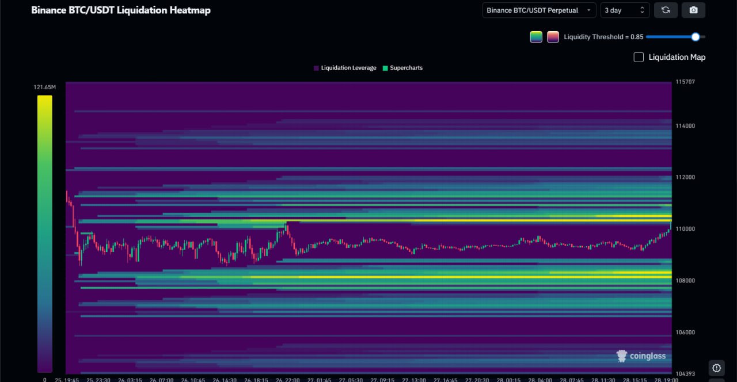Click the 121.65M scale maximum value
737x382 pixels.
pos(44,87)
